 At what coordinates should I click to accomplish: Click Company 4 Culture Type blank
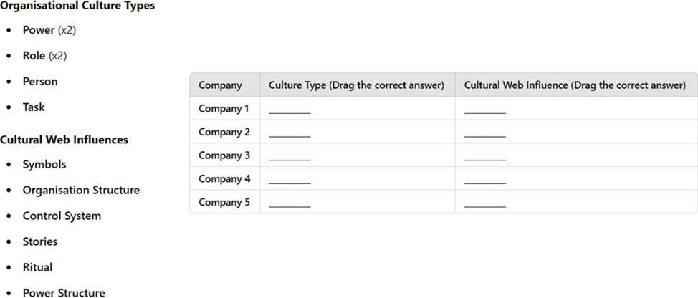pos(290,181)
